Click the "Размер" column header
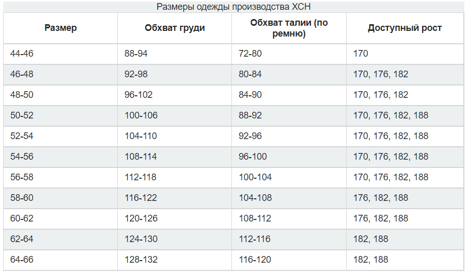468x273 pixels. click(60, 28)
